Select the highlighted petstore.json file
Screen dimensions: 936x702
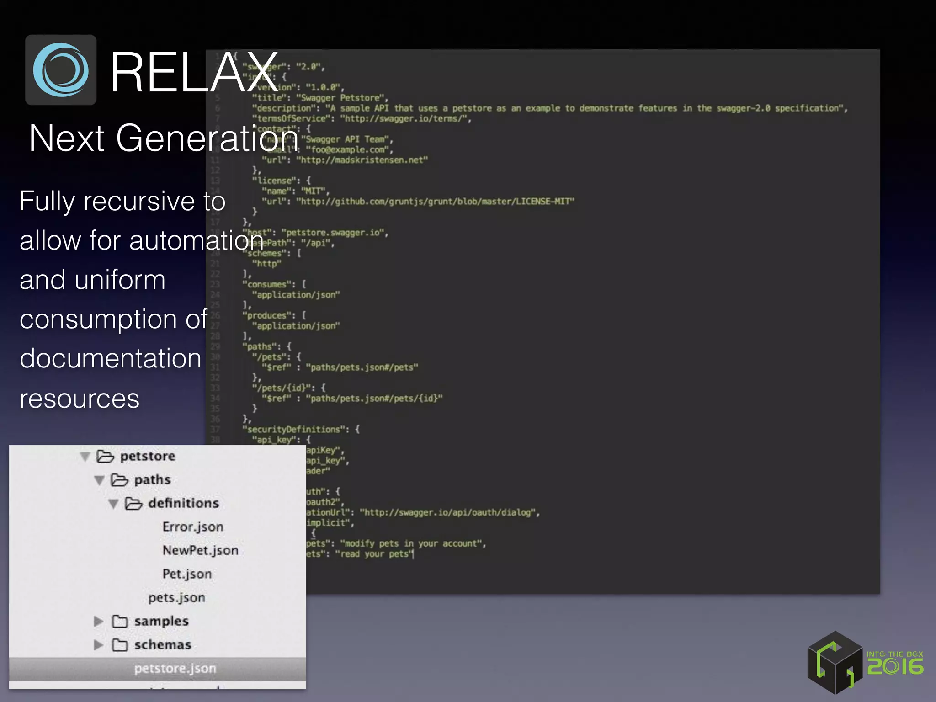(x=158, y=669)
